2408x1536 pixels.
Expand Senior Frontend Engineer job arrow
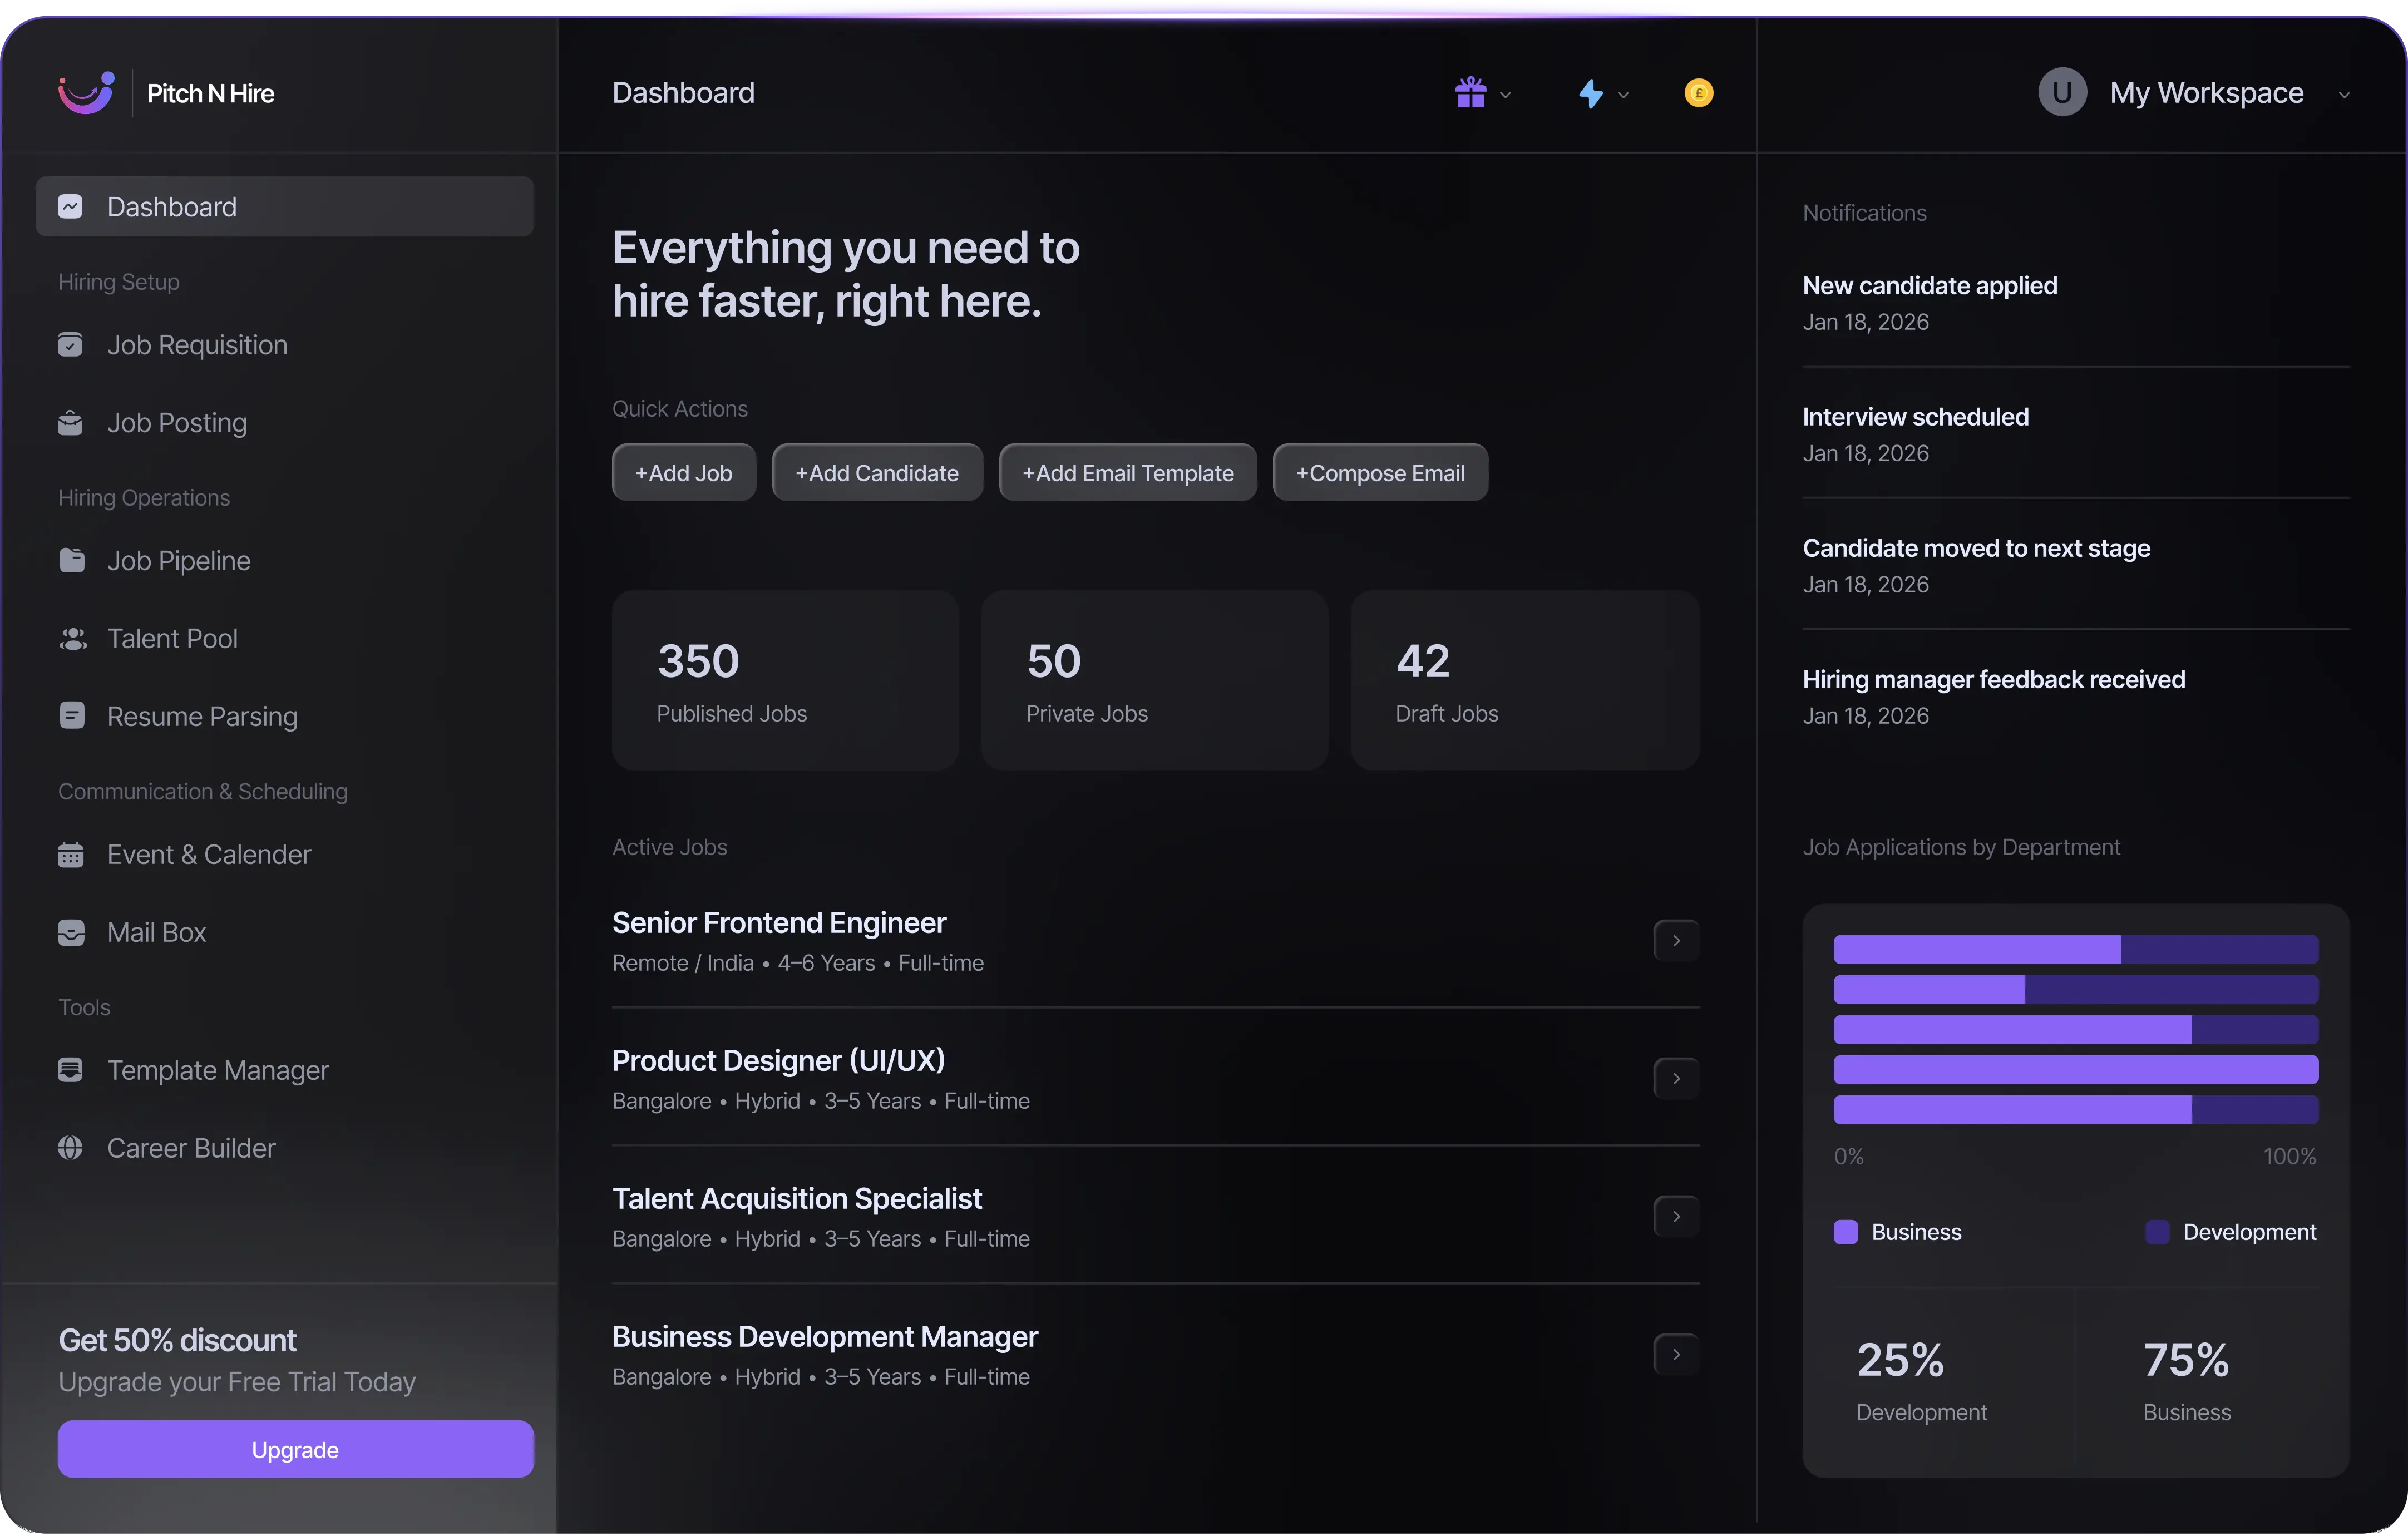tap(1676, 941)
